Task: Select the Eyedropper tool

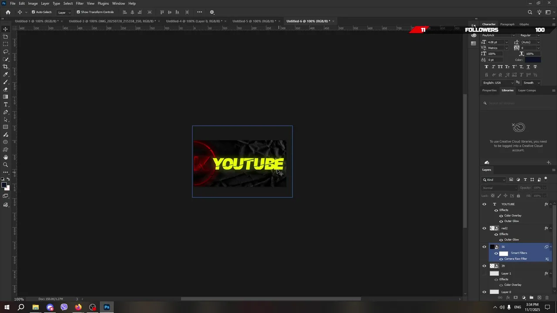Action: point(6,74)
